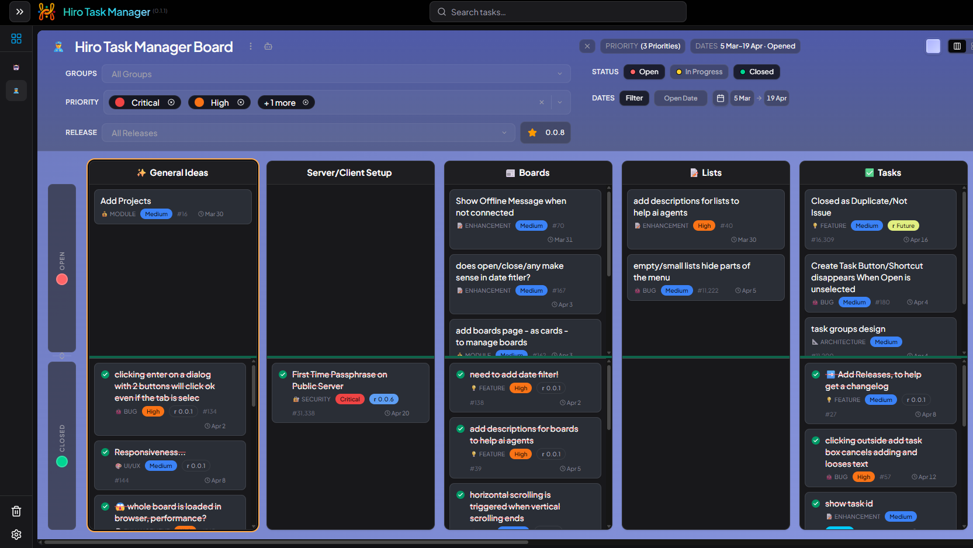The width and height of the screenshot is (973, 548).
Task: Select the robot icon in the sidebar
Action: click(16, 67)
